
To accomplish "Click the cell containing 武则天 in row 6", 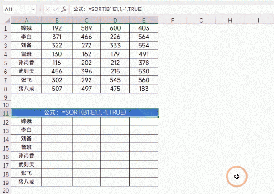I will 26,71.
